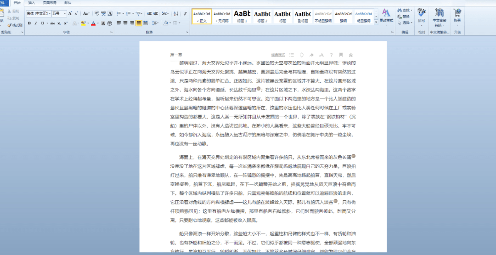Switch to the 页面布局 (Page Layout) tab
This screenshot has width=496, height=255.
[x=50, y=3]
